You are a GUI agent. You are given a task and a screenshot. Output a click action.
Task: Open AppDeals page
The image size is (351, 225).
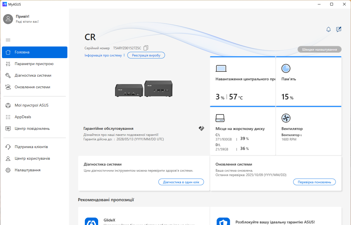coord(35,117)
